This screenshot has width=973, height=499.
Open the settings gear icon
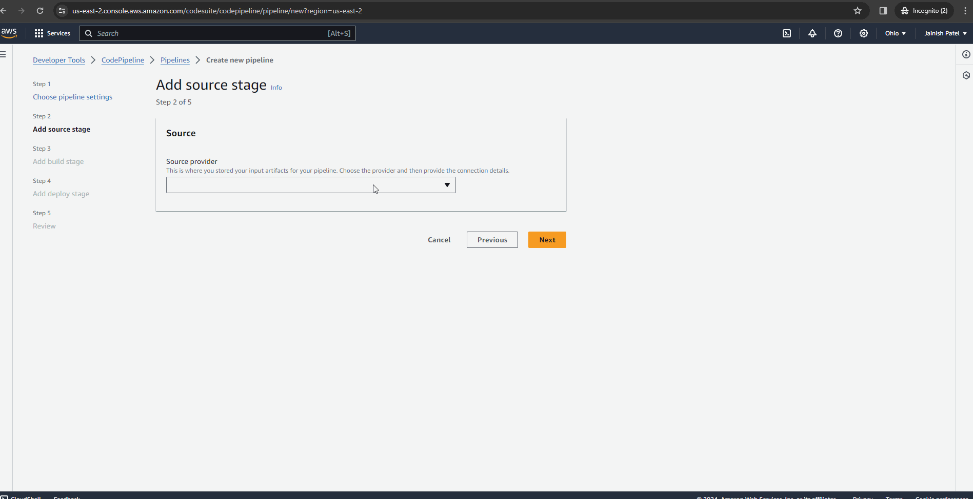[864, 33]
